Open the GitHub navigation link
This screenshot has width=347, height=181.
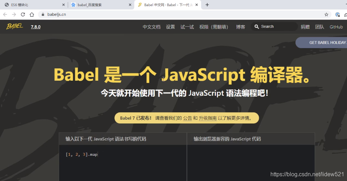[x=336, y=27]
